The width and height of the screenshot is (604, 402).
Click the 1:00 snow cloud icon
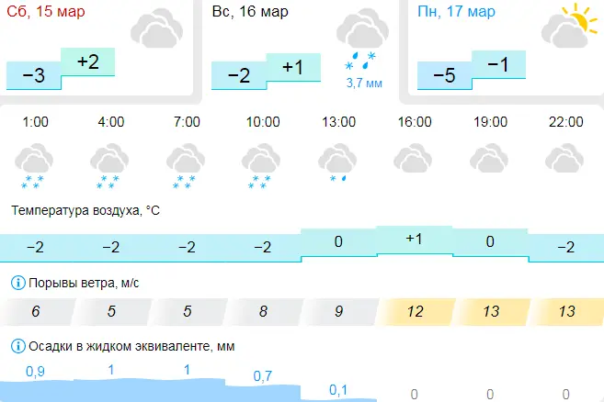[35, 165]
